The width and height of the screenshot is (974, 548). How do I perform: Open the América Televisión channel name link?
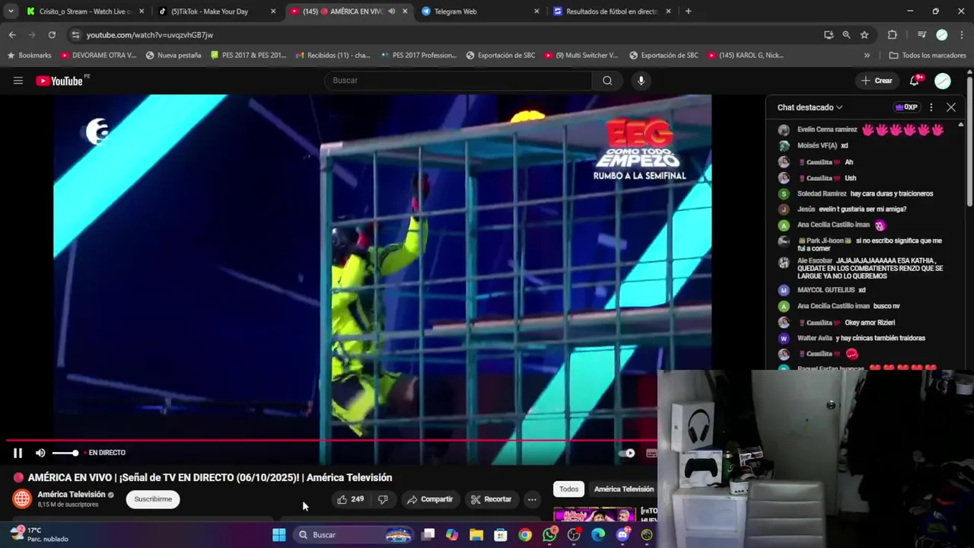(x=72, y=495)
